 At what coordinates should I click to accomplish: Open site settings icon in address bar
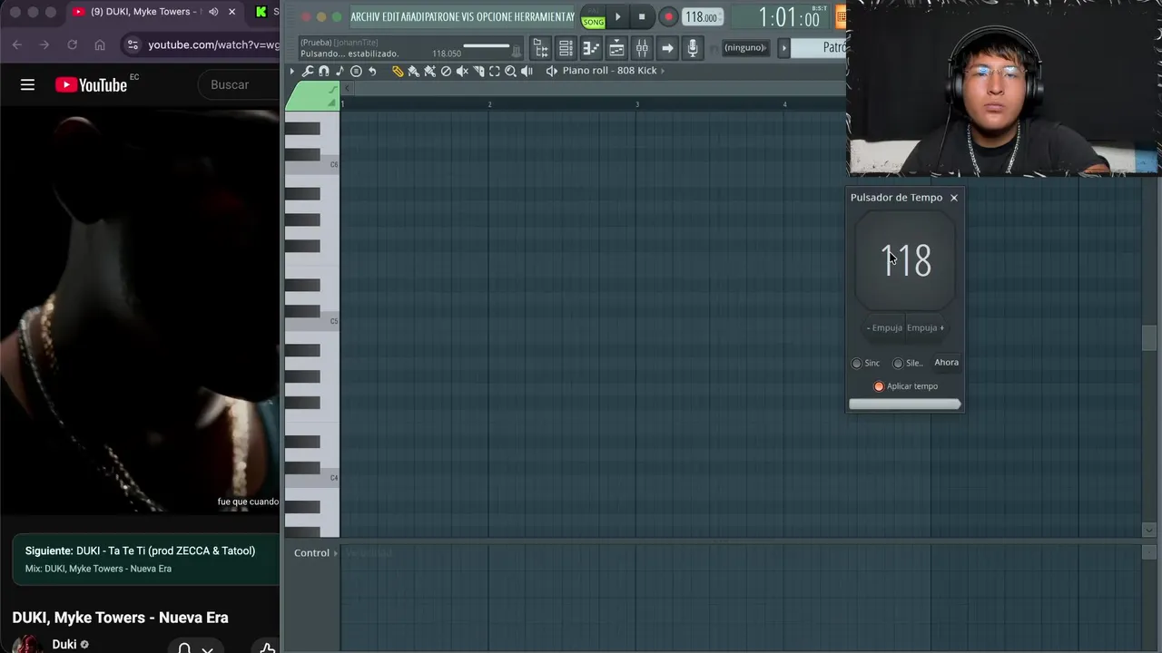point(132,44)
